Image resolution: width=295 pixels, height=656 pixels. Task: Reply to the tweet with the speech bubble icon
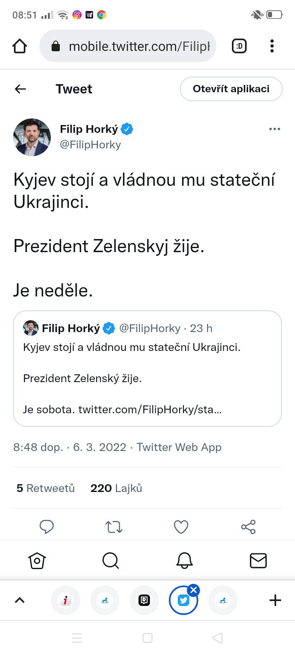click(x=47, y=527)
